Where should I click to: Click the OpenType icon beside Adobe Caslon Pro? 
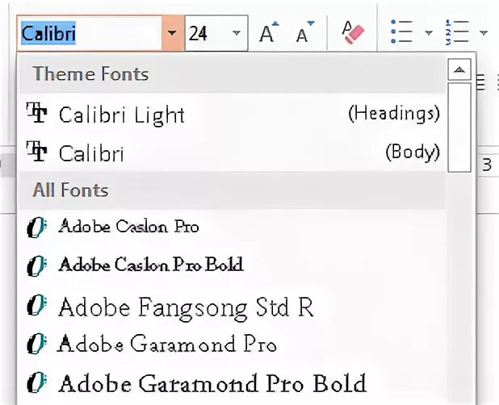point(37,227)
